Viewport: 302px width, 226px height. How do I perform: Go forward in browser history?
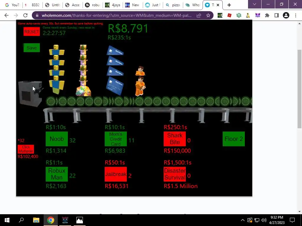click(16, 15)
